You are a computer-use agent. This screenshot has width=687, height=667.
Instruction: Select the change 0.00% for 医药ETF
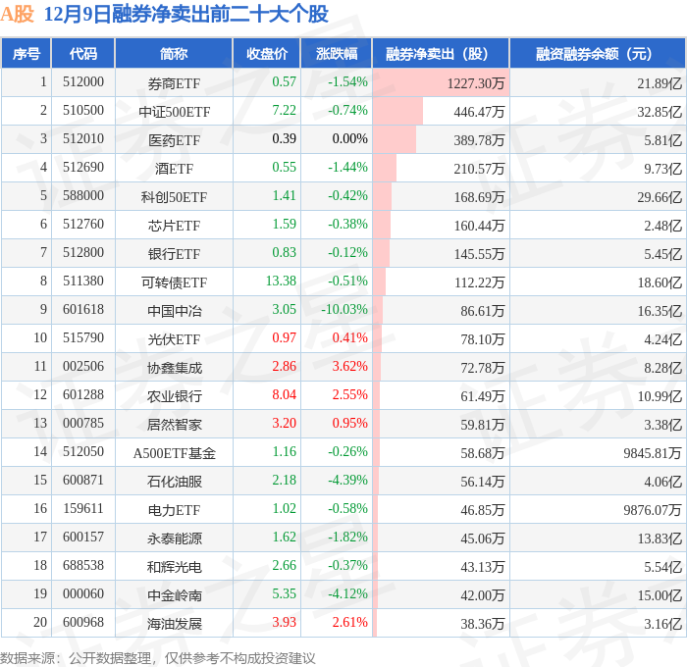tap(349, 139)
